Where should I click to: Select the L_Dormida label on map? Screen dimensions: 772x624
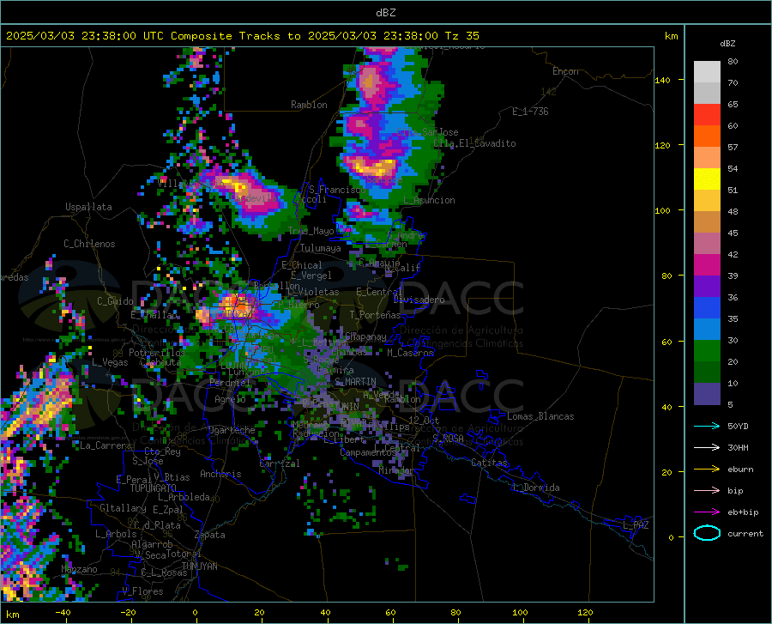(535, 488)
